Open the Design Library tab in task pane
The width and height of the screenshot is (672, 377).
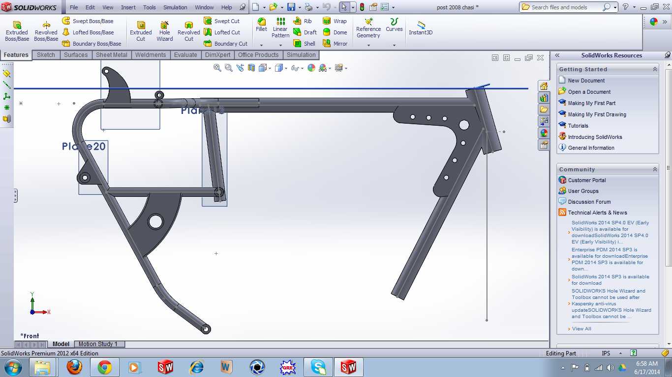(x=544, y=98)
